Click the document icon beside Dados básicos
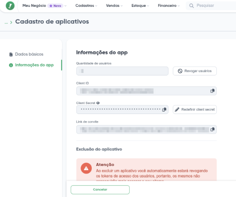The image size is (236, 197). (x=11, y=54)
